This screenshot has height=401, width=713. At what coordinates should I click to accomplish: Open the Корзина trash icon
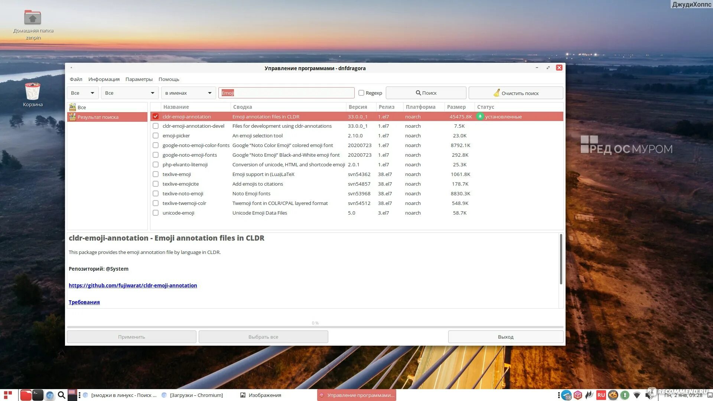(33, 91)
